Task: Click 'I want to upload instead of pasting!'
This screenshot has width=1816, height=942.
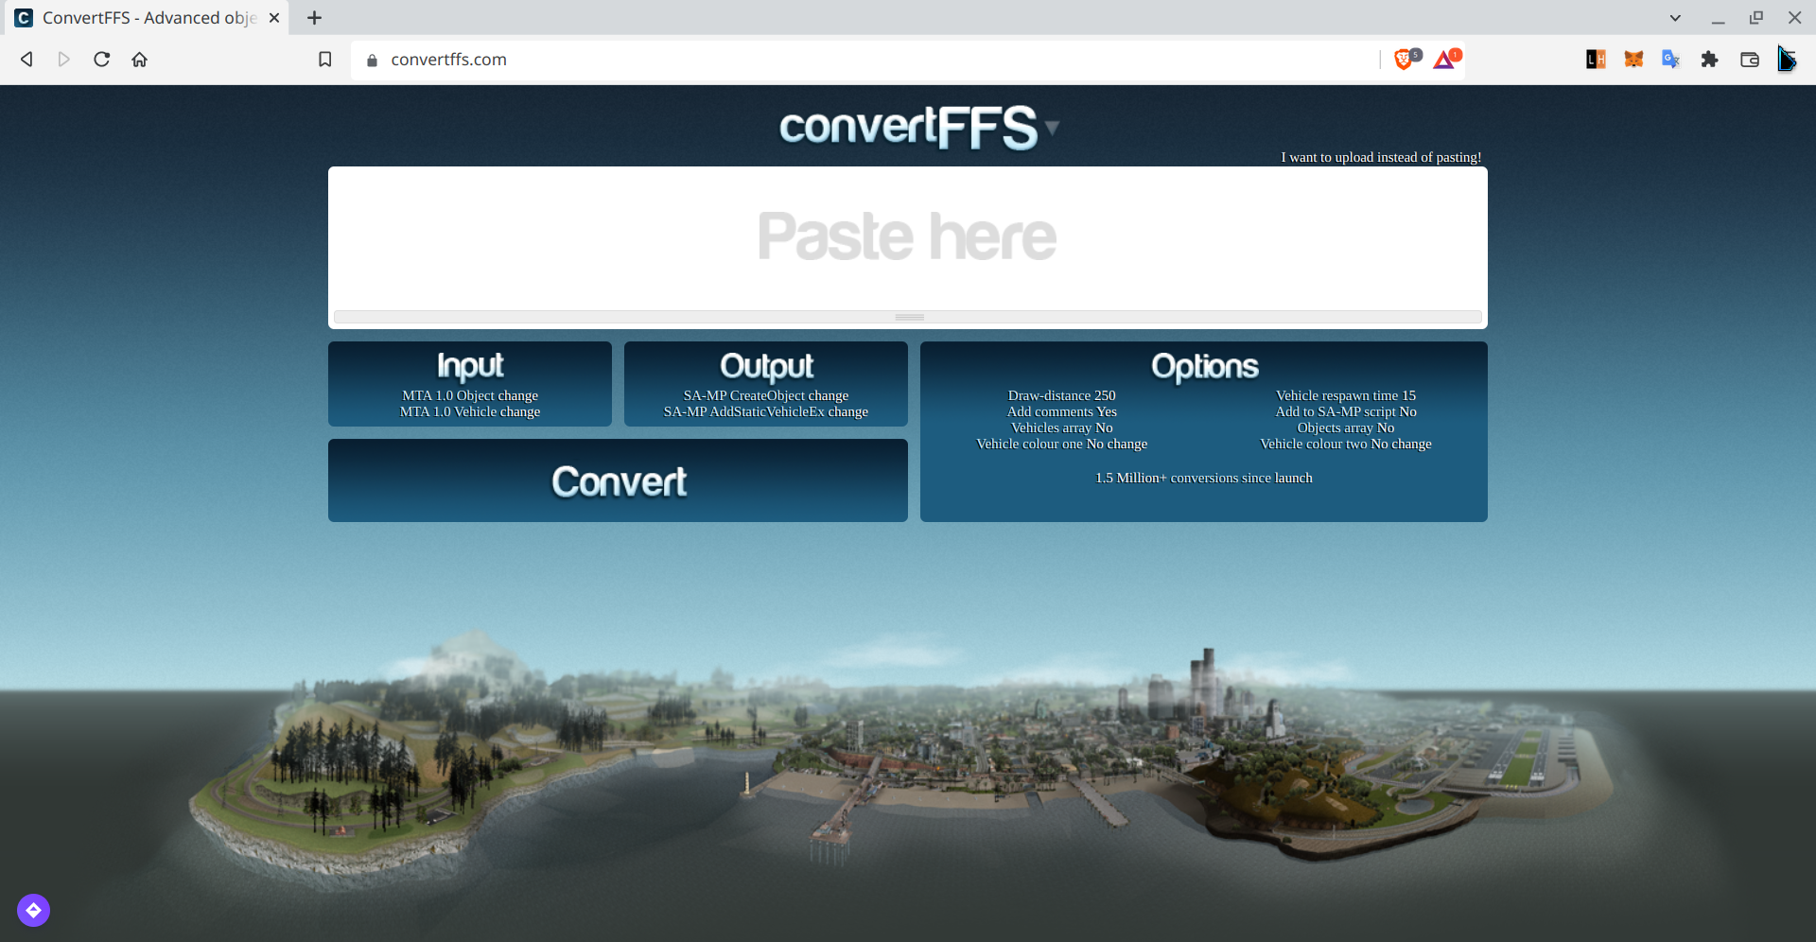Action: (1381, 157)
